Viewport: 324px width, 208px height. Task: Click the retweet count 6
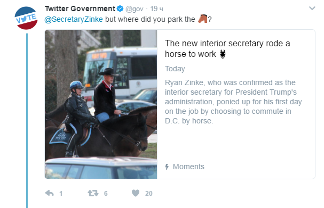(x=106, y=194)
